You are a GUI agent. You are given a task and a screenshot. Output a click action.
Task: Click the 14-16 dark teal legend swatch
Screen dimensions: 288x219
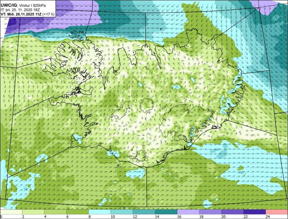tap(166, 212)
